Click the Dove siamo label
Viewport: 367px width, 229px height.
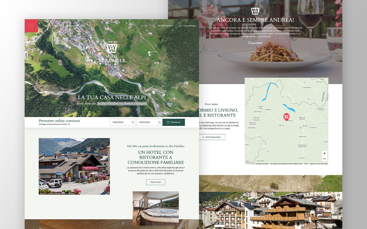(x=211, y=104)
